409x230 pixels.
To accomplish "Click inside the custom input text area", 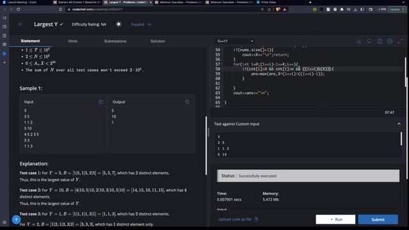I will 307,145.
